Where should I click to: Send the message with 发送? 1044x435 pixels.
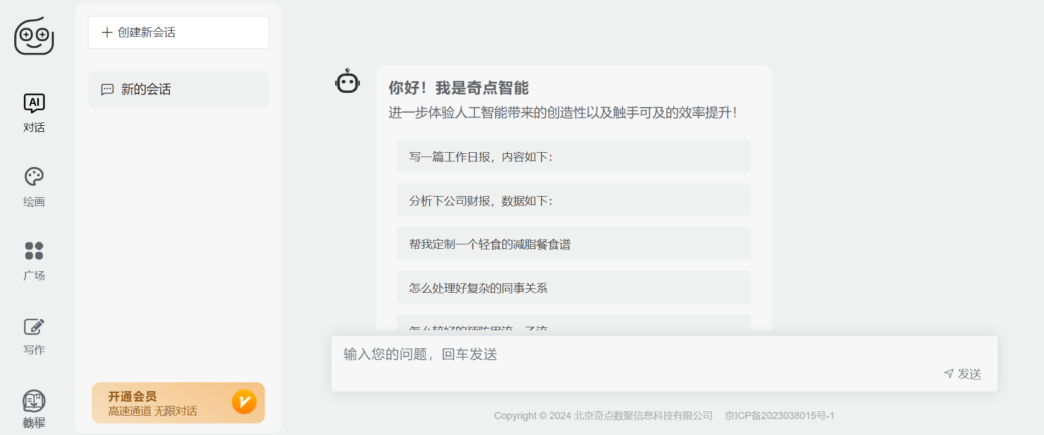(x=963, y=374)
